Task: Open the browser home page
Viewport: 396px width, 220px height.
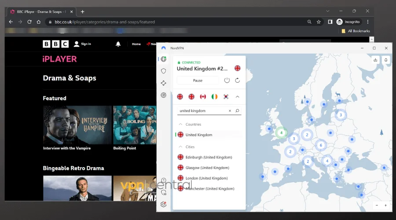Action: (39, 22)
